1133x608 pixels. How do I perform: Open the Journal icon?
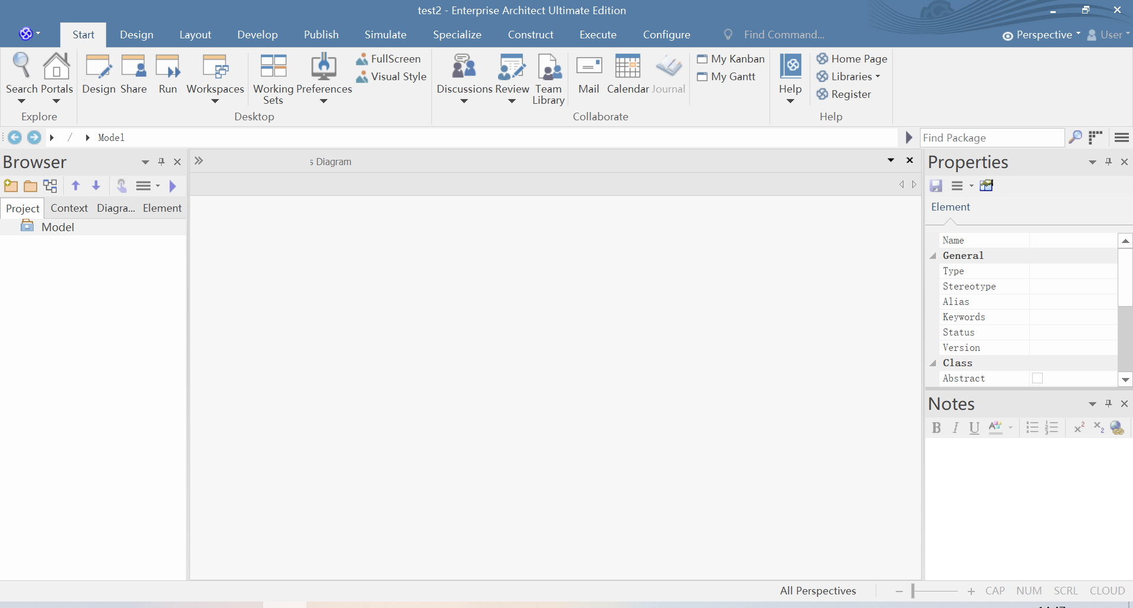[x=669, y=66]
